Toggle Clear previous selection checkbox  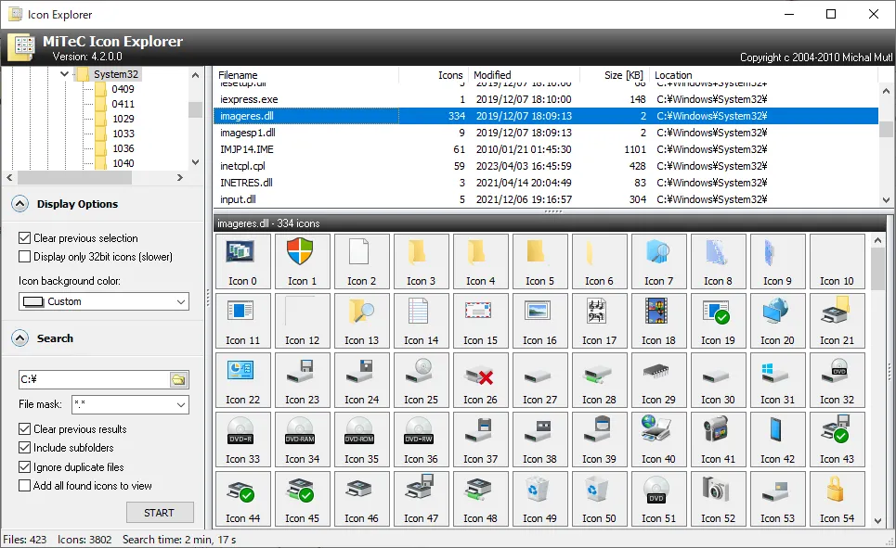24,238
